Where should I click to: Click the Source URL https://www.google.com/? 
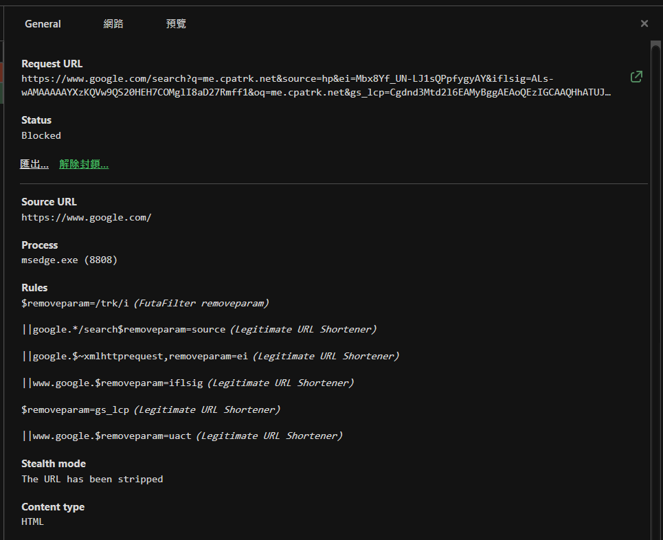coord(87,216)
